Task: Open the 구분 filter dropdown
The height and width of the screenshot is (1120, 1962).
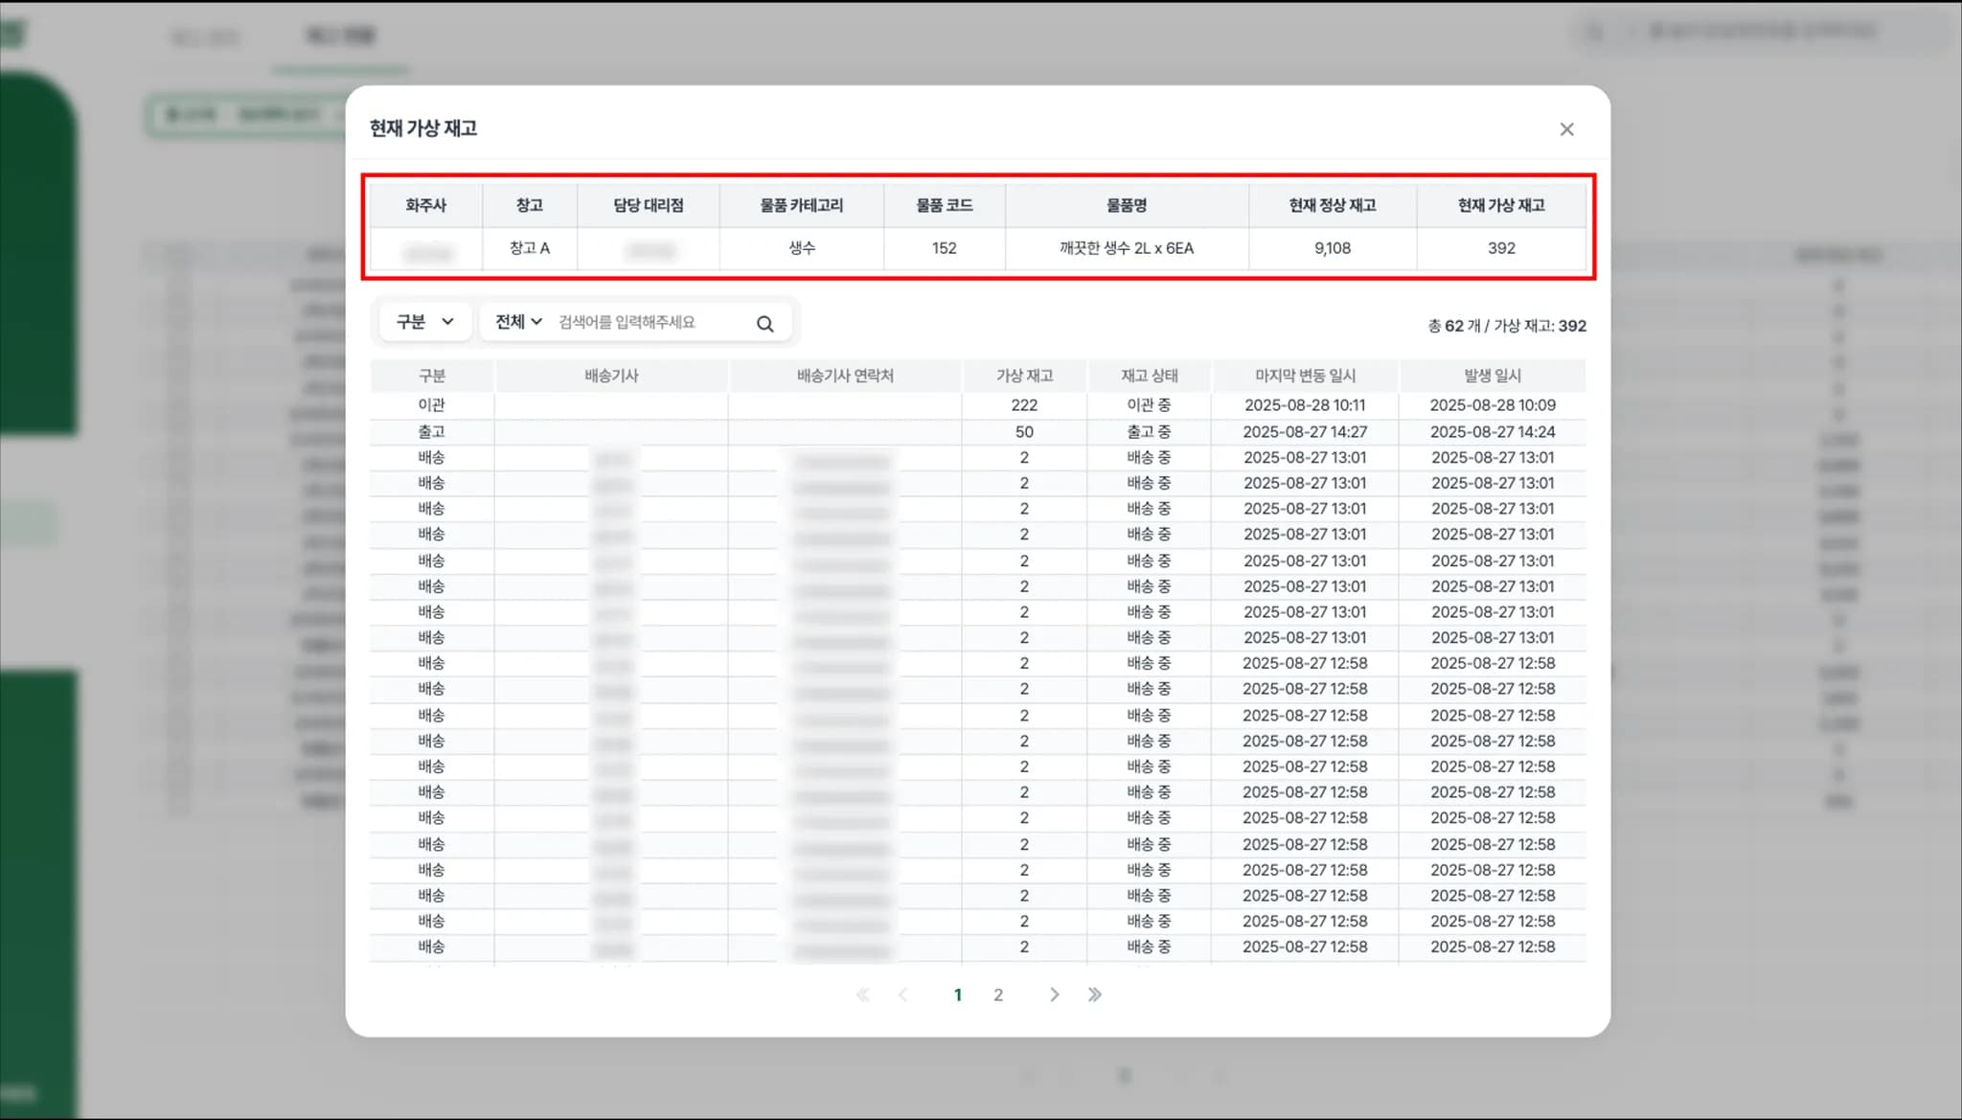Action: pos(424,322)
